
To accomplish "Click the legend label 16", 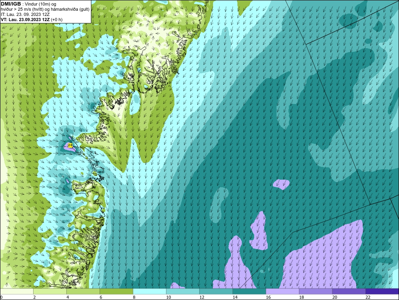I will [268, 297].
